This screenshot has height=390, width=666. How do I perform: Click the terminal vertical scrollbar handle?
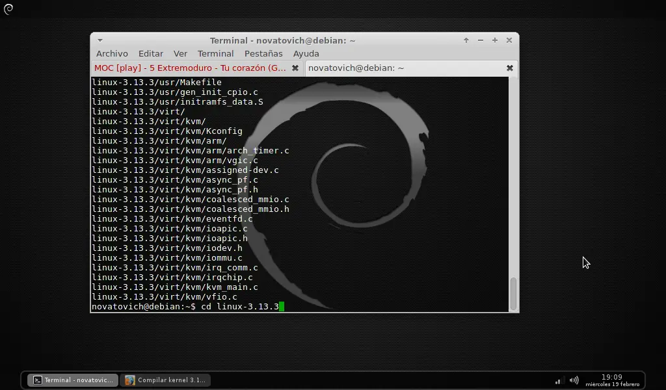click(513, 294)
